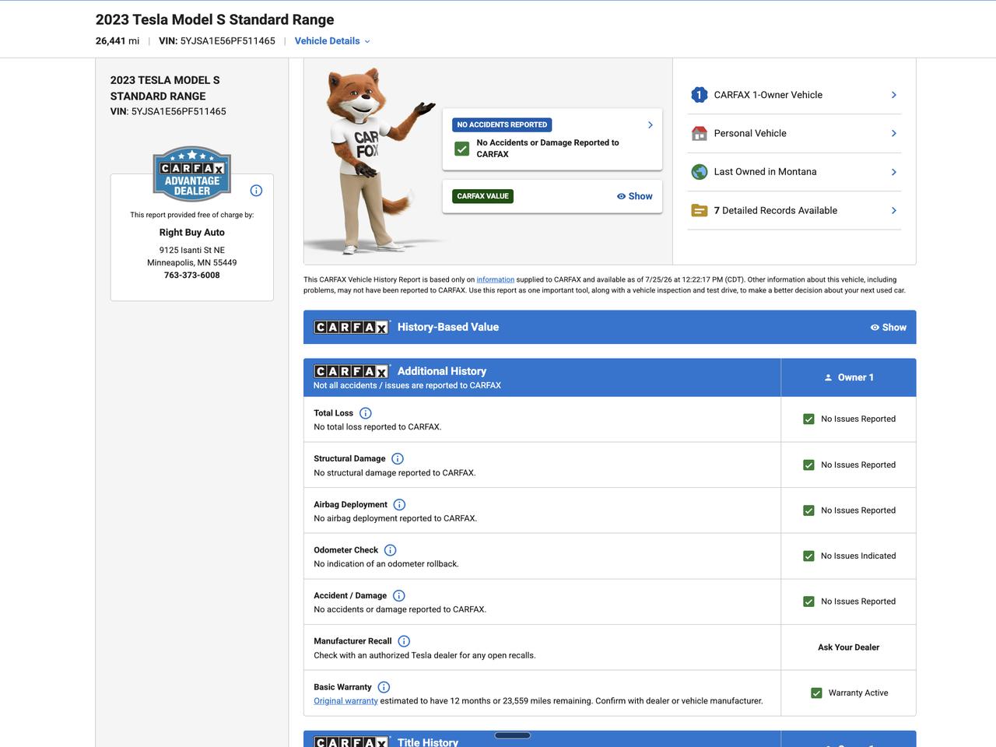Image resolution: width=996 pixels, height=747 pixels.
Task: Click the No Accidents Reported green checkbox
Action: click(462, 149)
